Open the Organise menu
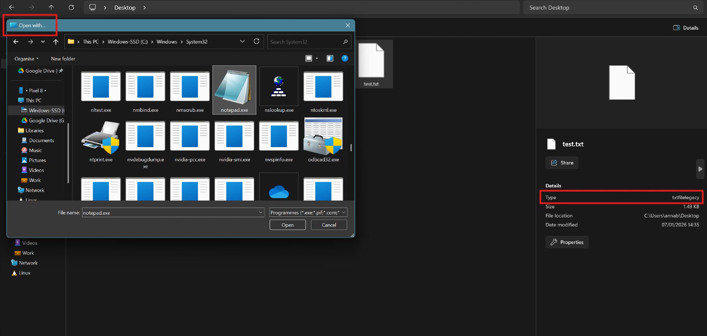Screen dimensions: 707x336 coord(27,59)
